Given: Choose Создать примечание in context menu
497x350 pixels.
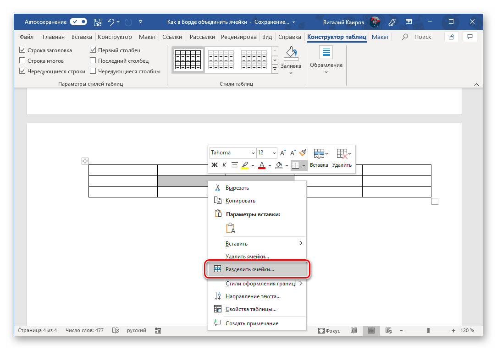Looking at the screenshot, I should pos(257,323).
